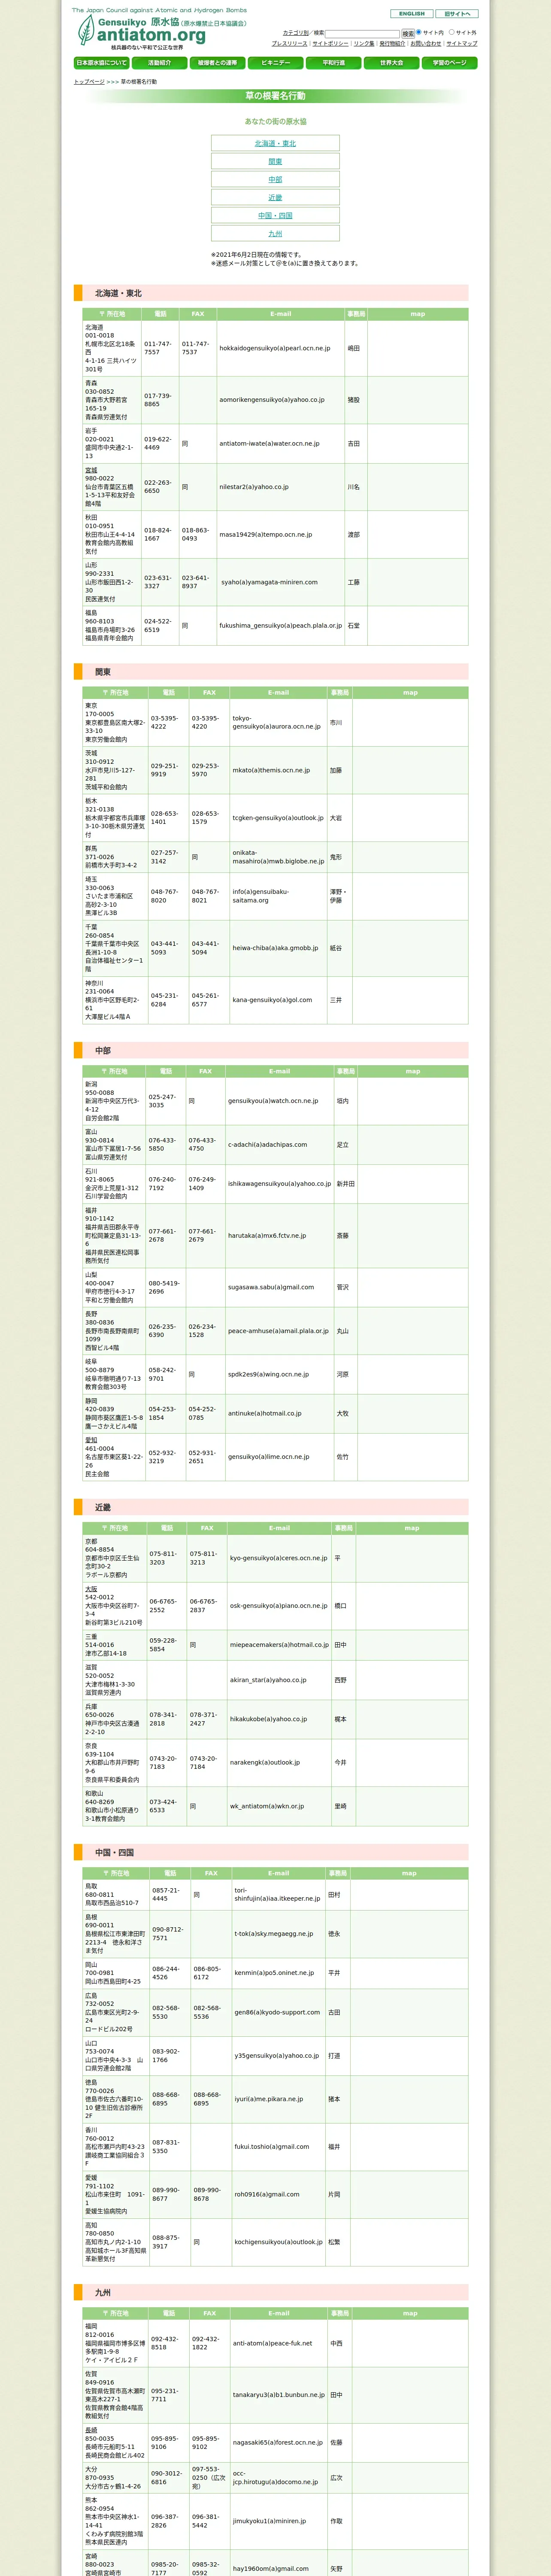Click the トップページ breadcrumb link
Viewport: 551px width, 2576px height.
[x=89, y=82]
